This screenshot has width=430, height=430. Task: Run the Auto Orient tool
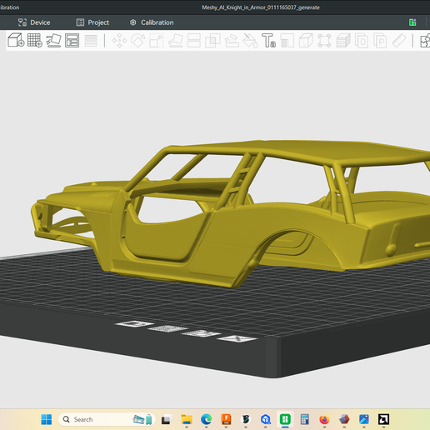[x=53, y=40]
